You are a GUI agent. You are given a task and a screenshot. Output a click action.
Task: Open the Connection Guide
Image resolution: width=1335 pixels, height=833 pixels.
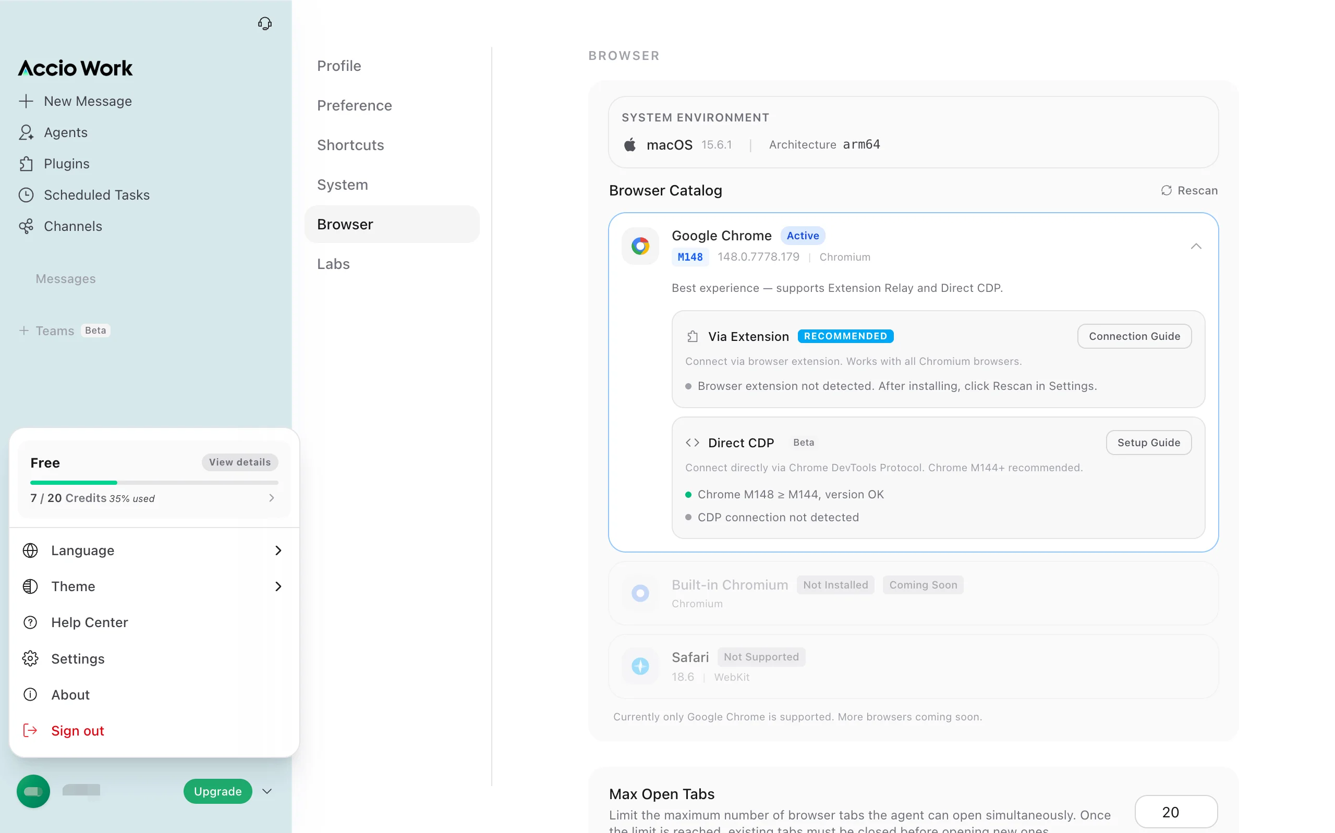click(1134, 337)
